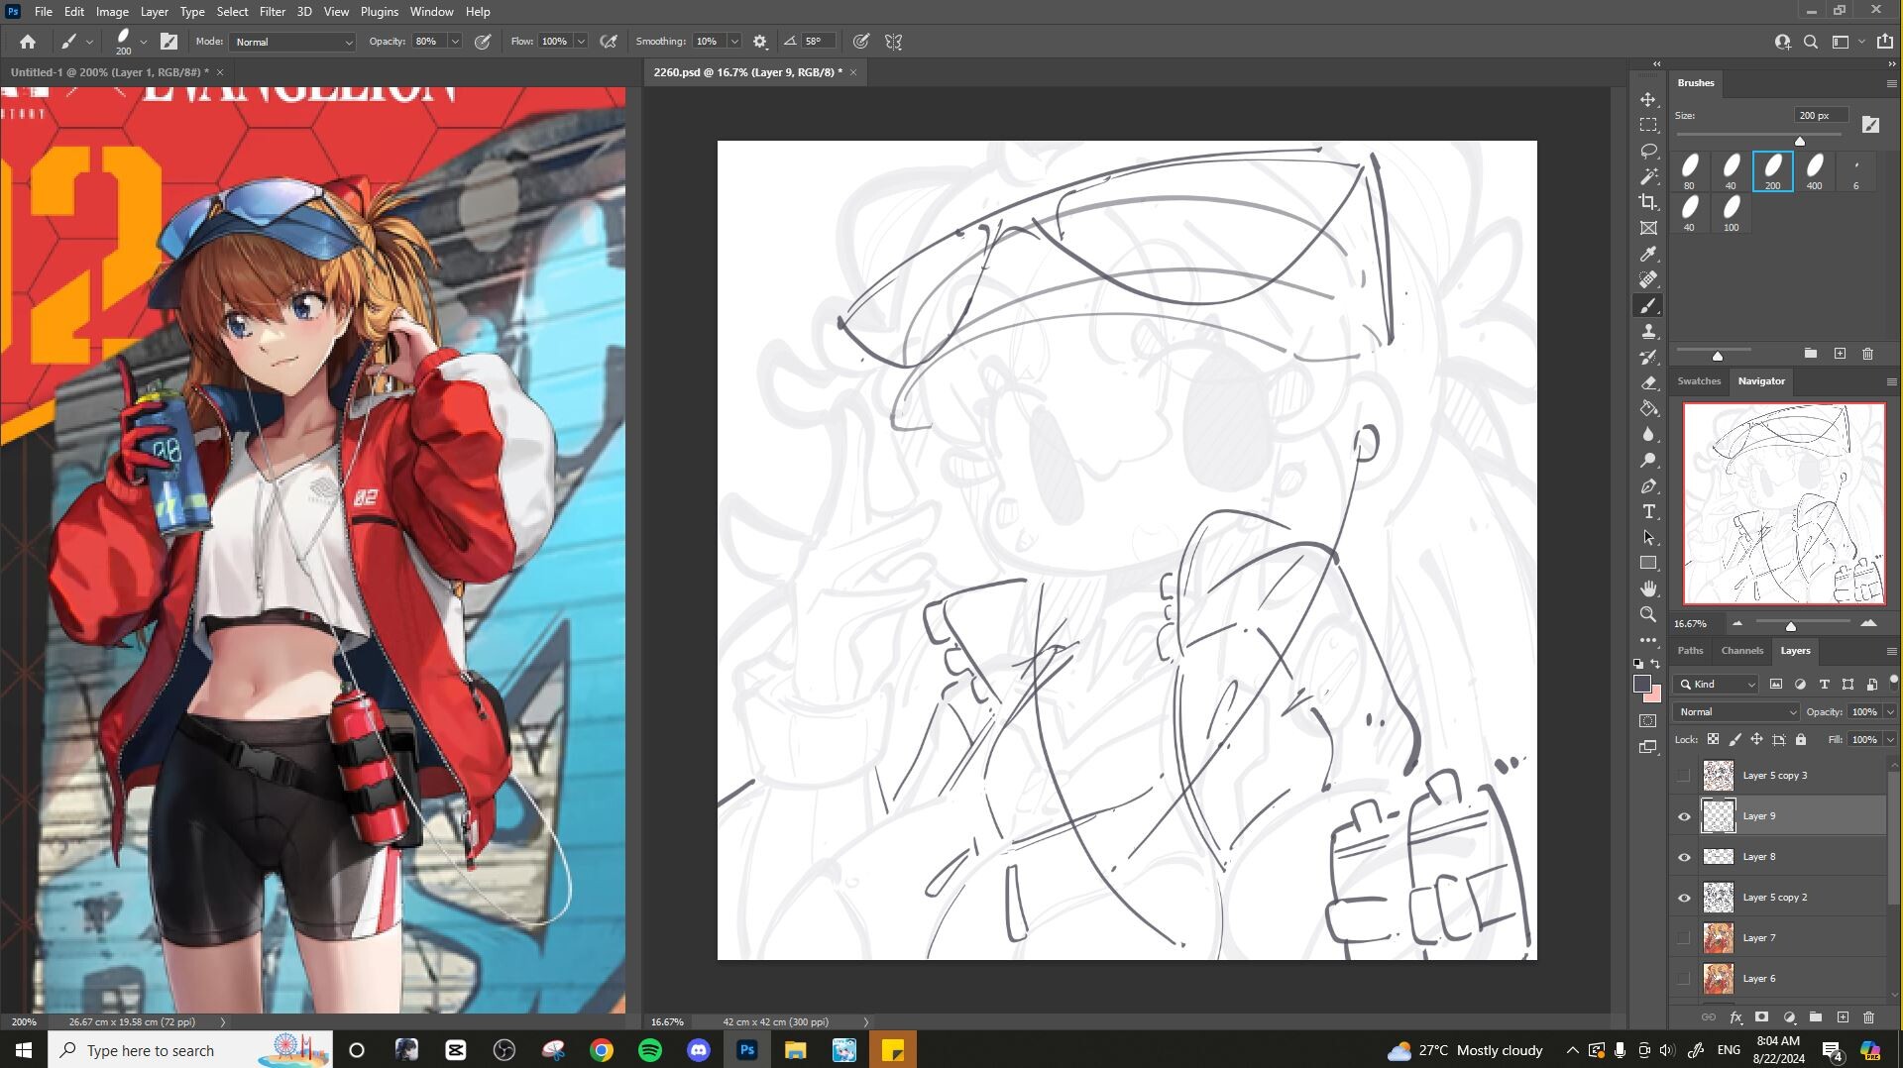Show Layer 7 visibility
This screenshot has height=1068, width=1903.
click(1684, 938)
